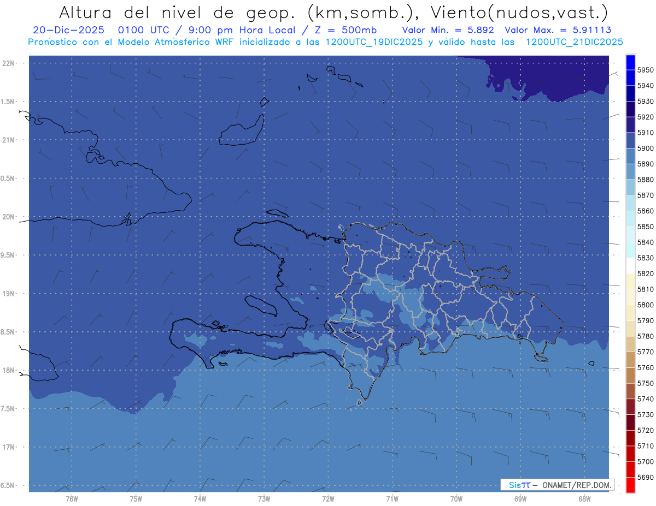Click the "7.5N" latitude label
The image size is (656, 506).
pyautogui.click(x=8, y=409)
